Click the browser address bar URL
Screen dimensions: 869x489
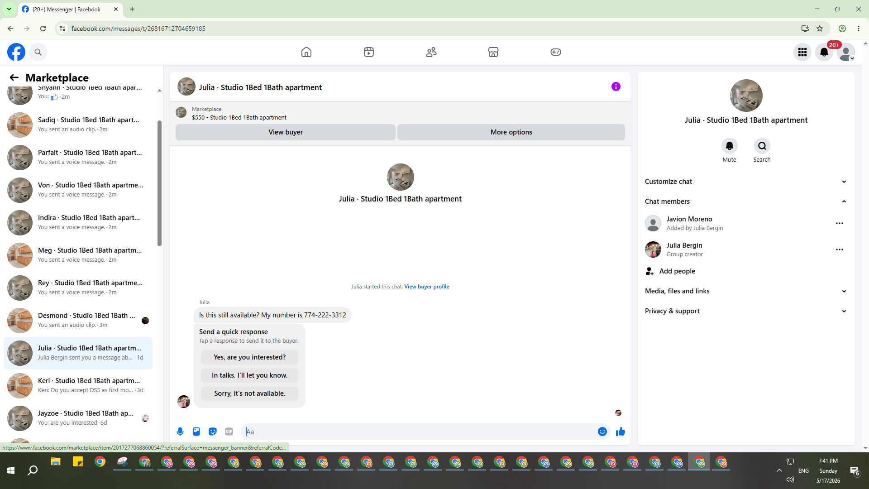138,29
